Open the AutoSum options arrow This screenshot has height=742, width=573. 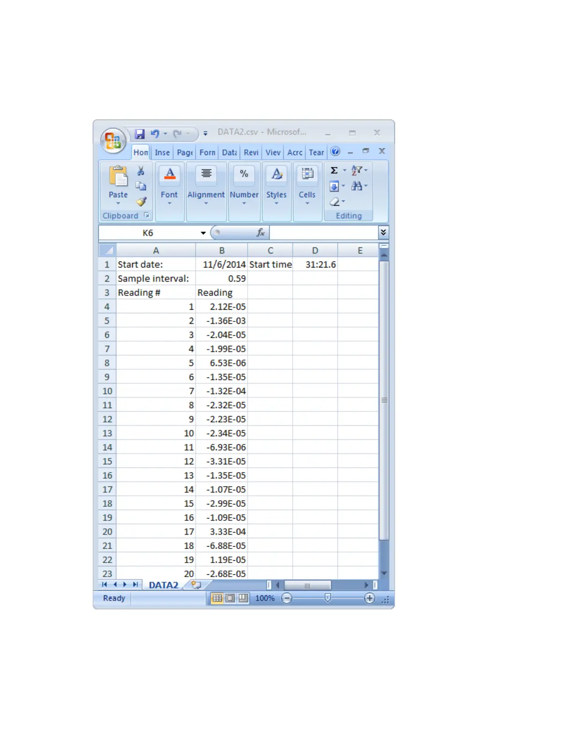tap(345, 171)
